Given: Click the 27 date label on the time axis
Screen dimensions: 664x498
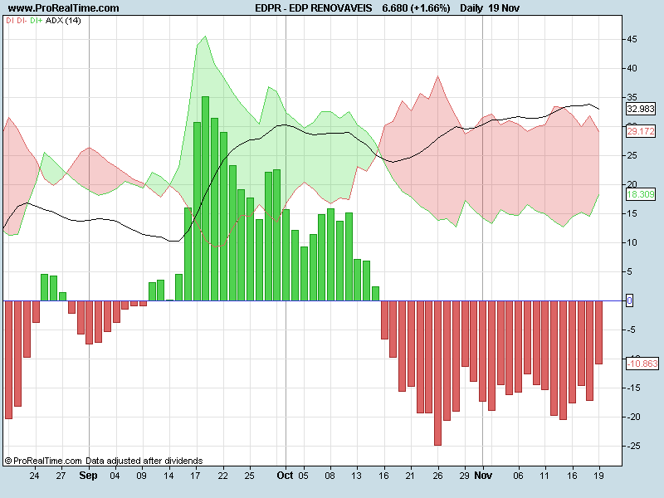Looking at the screenshot, I should 61,476.
